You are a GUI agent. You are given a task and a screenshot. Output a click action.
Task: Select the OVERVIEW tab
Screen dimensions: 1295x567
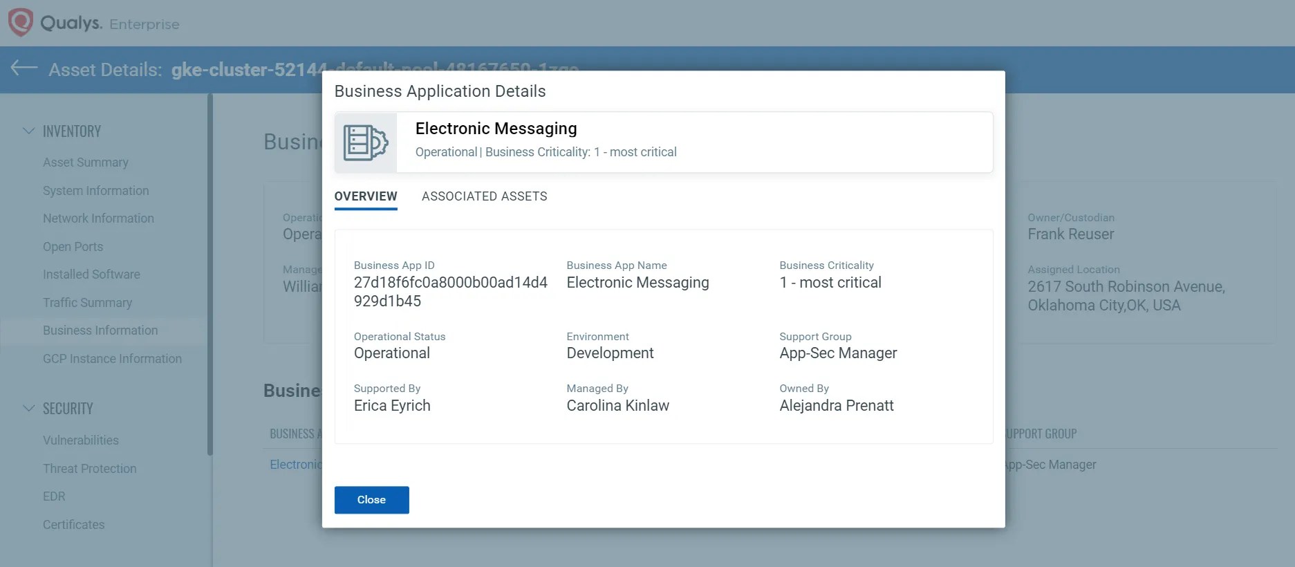pos(366,196)
